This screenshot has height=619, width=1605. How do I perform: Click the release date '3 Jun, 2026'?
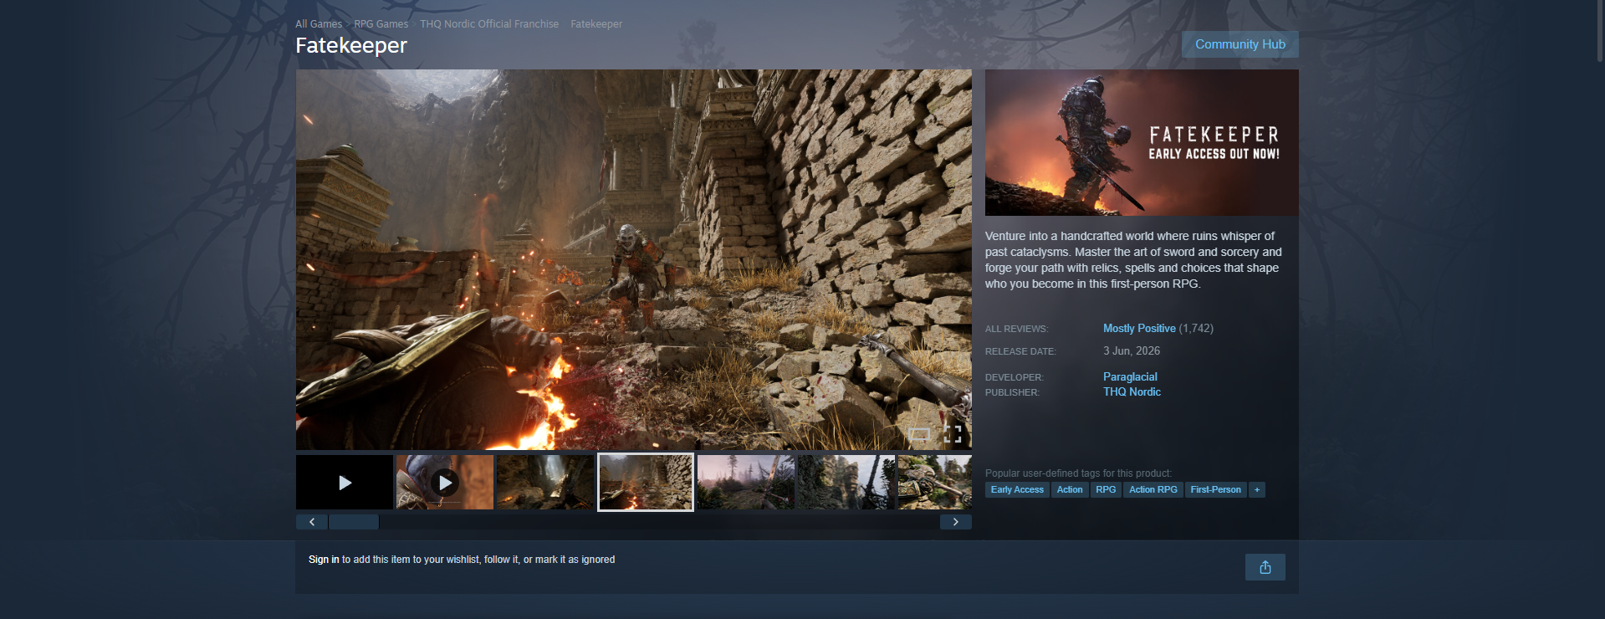1132,351
